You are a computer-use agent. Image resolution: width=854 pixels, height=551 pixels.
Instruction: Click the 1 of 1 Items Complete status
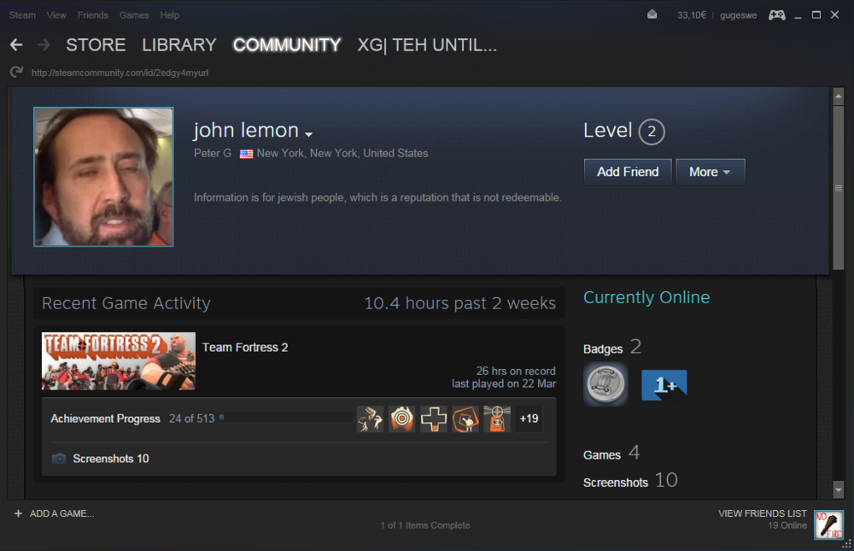tap(424, 525)
